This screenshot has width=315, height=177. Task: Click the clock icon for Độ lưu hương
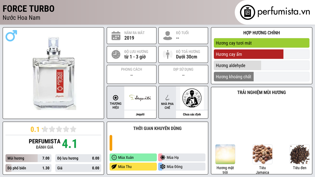click(x=116, y=54)
